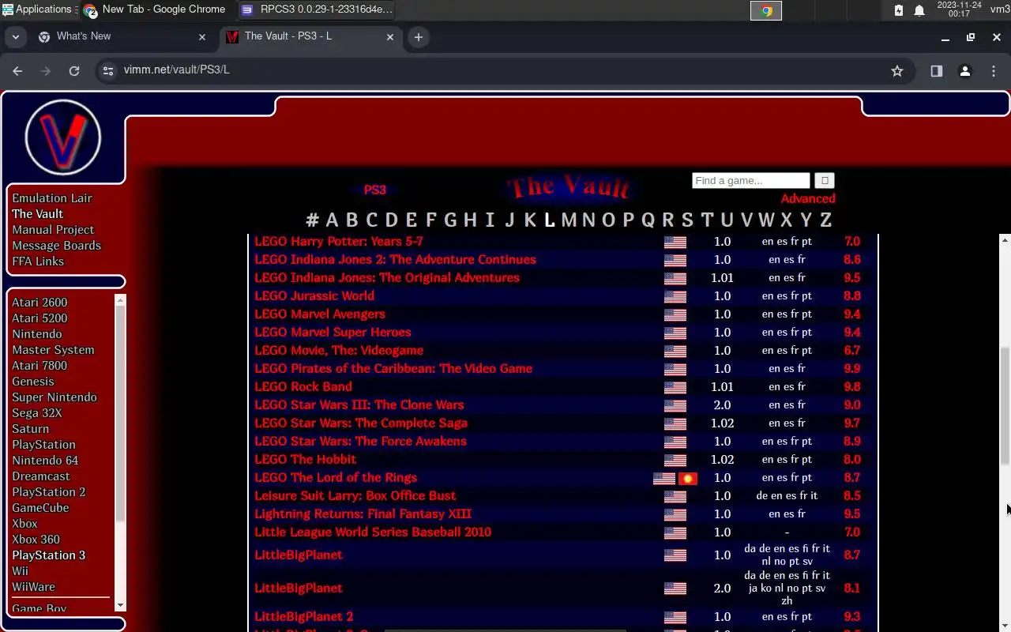1011x632 pixels.
Task: Click the page scrollbar up arrow
Action: coord(1005,239)
